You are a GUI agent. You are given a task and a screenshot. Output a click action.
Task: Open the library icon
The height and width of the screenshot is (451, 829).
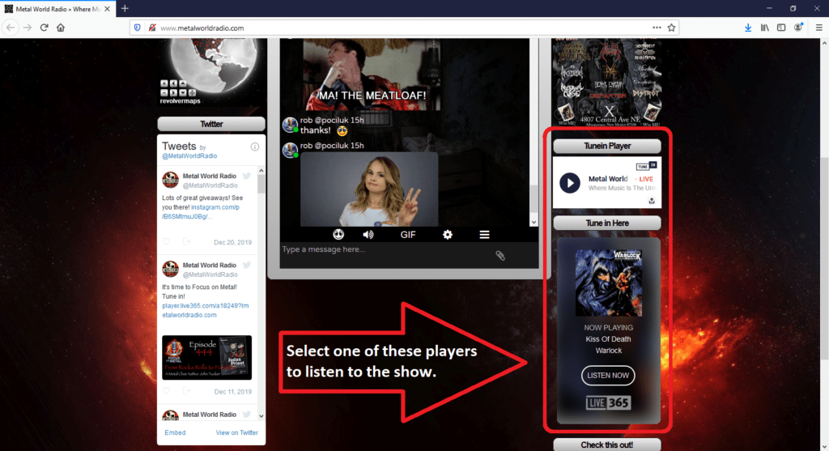(765, 28)
